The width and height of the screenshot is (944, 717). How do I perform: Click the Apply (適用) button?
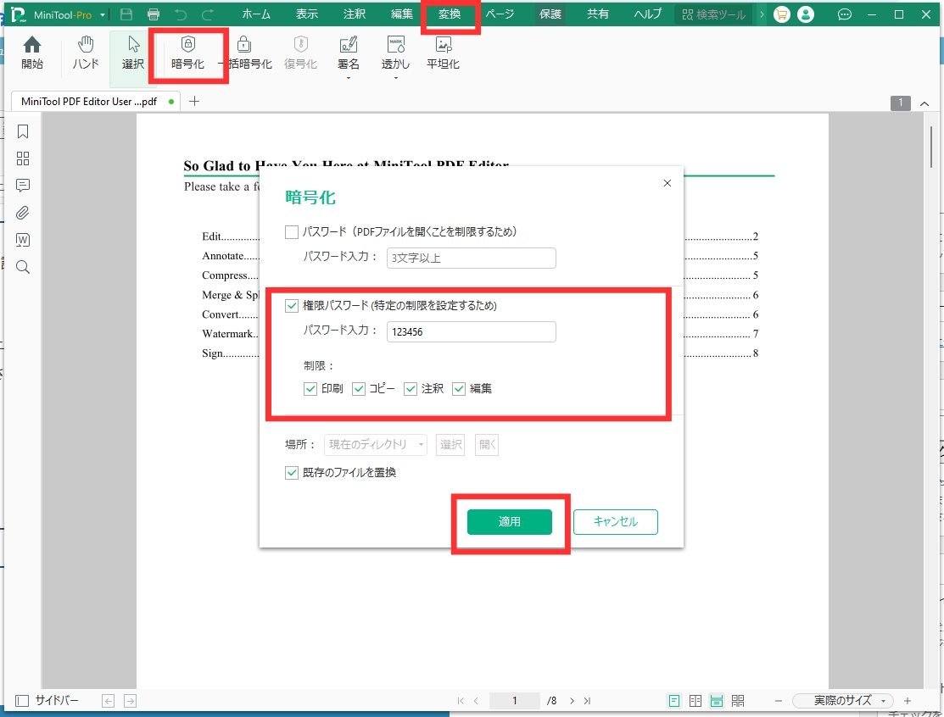(x=510, y=521)
